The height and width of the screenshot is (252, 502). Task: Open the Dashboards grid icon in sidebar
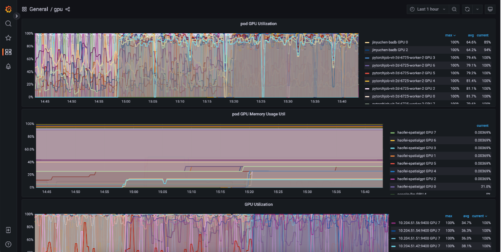(x=8, y=52)
